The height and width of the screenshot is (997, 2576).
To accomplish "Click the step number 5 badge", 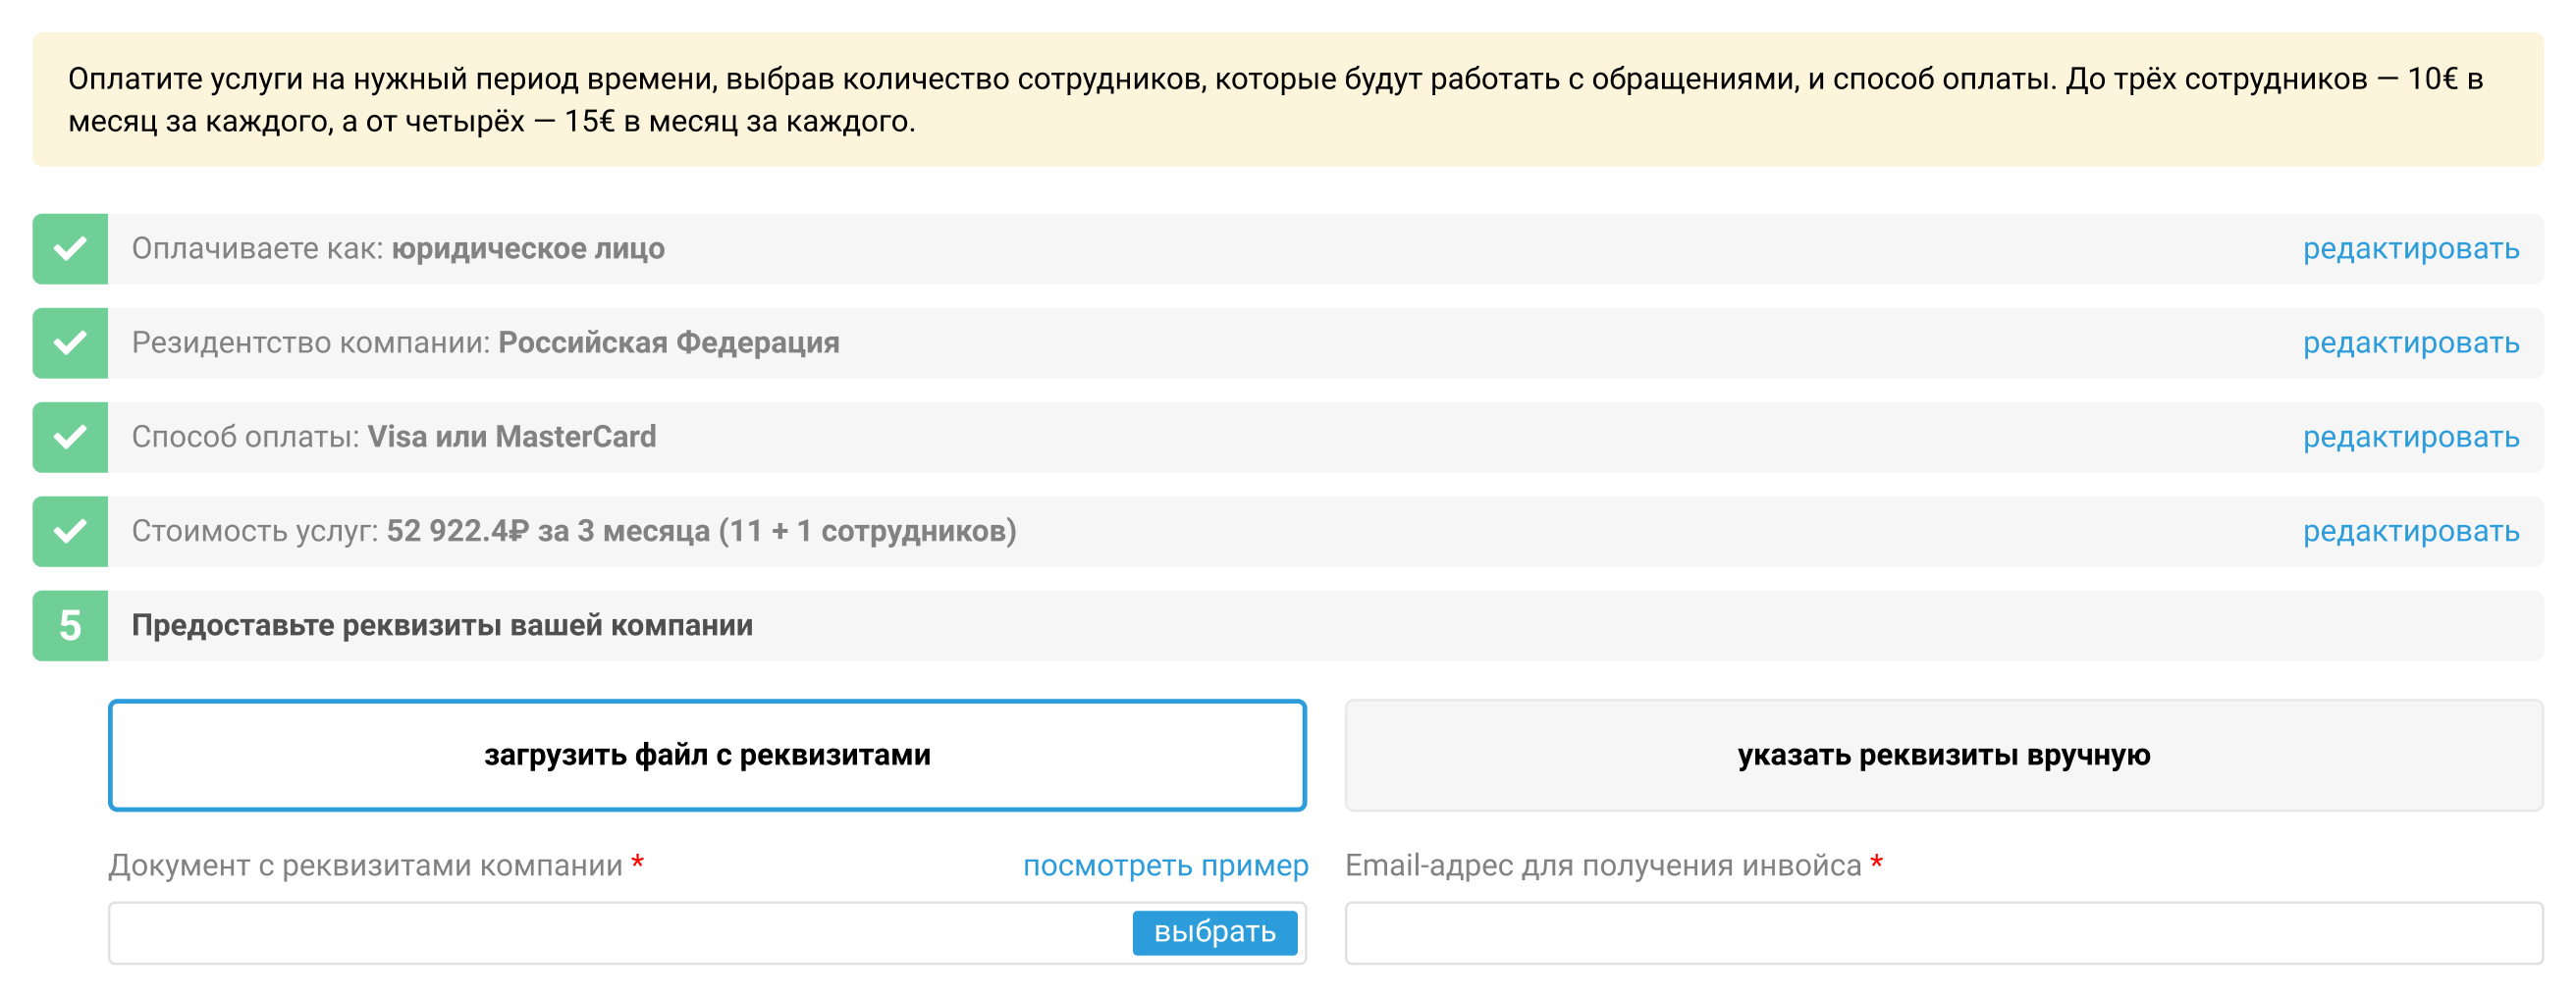I will (x=70, y=625).
